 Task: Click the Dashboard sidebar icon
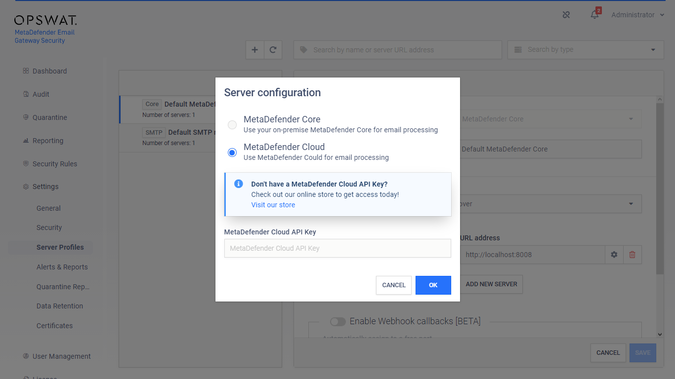pyautogui.click(x=26, y=71)
